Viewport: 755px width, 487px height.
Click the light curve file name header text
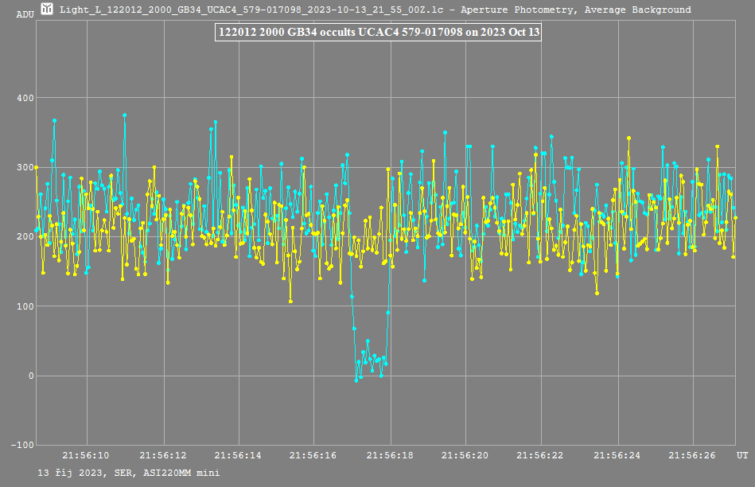[375, 10]
